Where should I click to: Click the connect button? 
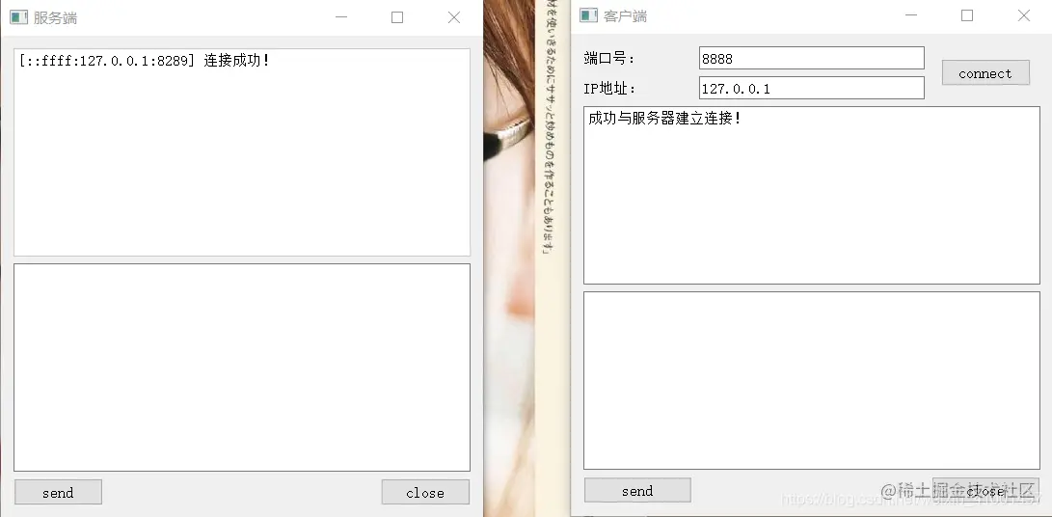click(x=985, y=72)
